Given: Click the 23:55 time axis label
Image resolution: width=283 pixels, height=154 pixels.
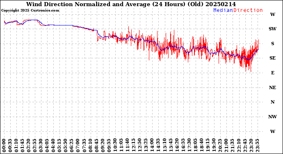Looking at the screenshot, I should coord(257,146).
